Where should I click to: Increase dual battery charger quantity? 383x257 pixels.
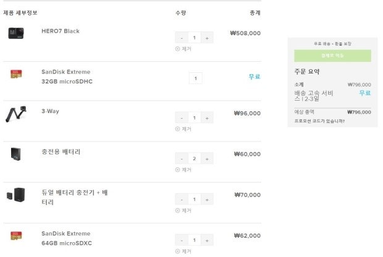click(x=207, y=200)
